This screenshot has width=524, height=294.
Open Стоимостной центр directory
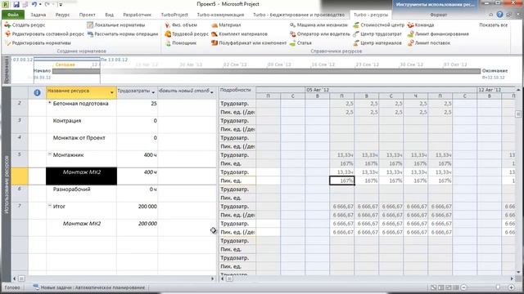[x=378, y=25]
